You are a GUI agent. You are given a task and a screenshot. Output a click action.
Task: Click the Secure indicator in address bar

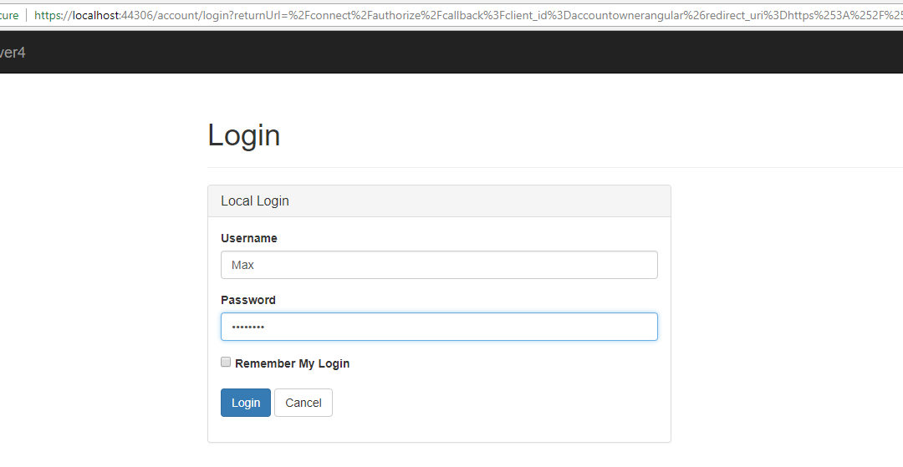pos(8,15)
